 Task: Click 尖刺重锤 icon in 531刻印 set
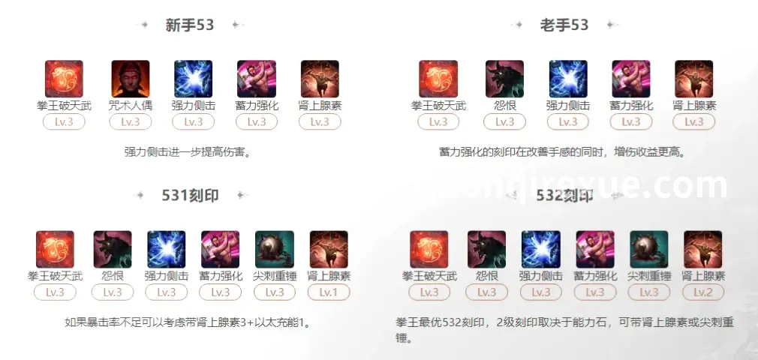point(275,250)
